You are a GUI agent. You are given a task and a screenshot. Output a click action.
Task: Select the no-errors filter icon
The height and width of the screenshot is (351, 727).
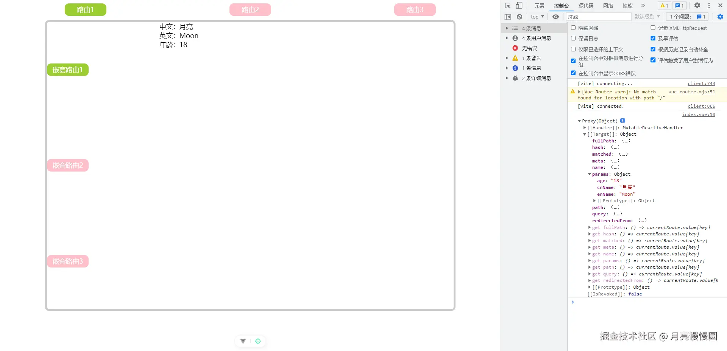(515, 48)
